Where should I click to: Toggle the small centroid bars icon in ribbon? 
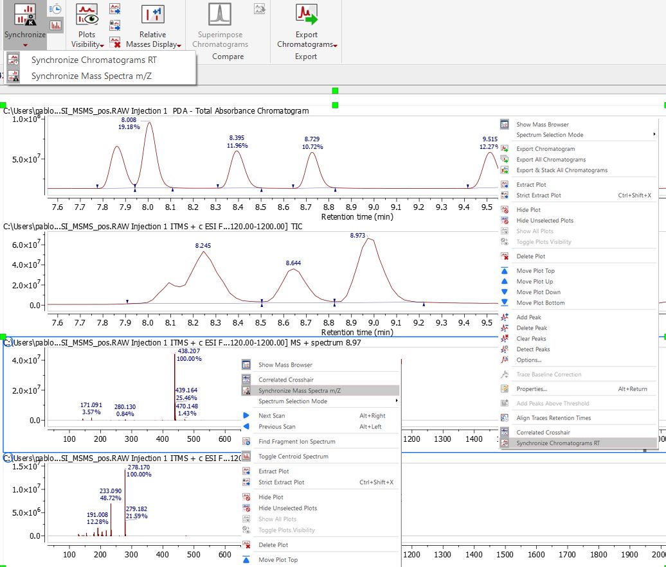tap(56, 26)
